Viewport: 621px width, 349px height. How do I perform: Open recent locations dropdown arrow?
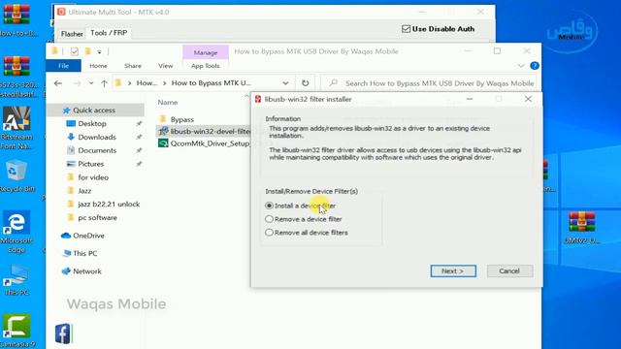click(91, 83)
